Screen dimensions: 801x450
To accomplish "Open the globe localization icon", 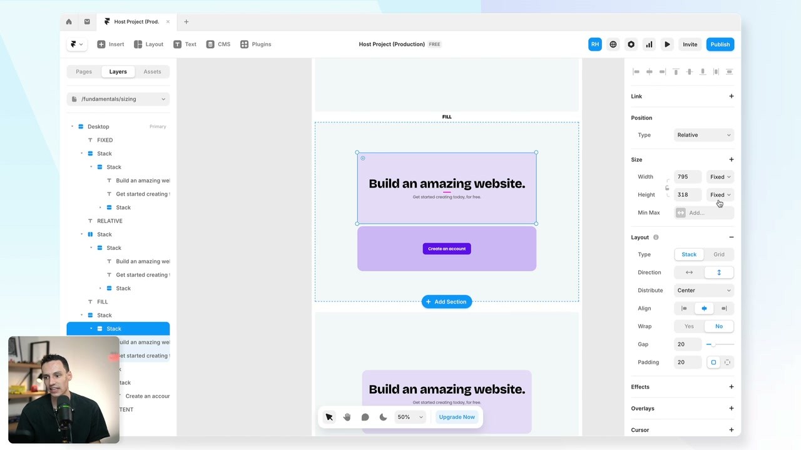I will pos(613,44).
